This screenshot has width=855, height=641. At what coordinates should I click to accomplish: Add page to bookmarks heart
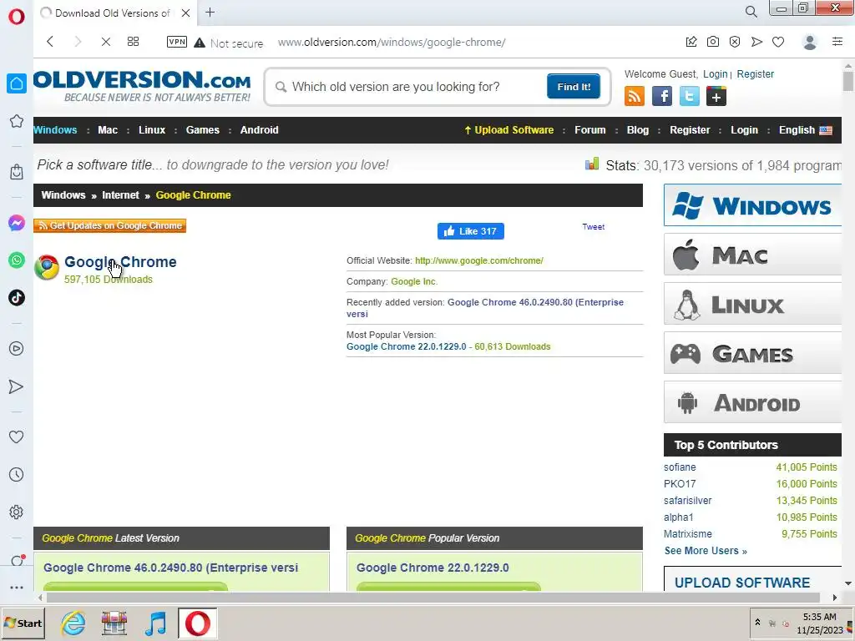coord(778,42)
